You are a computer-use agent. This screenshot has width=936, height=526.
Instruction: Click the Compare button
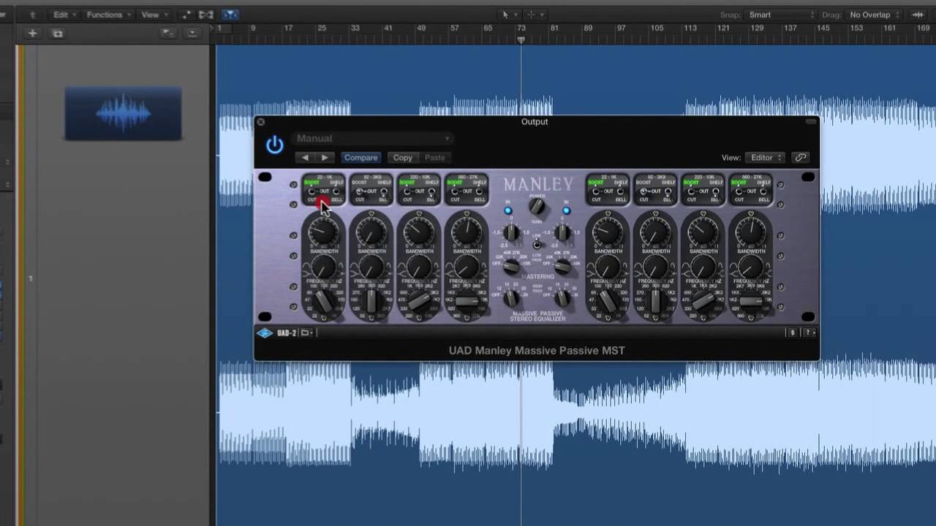[x=361, y=158]
